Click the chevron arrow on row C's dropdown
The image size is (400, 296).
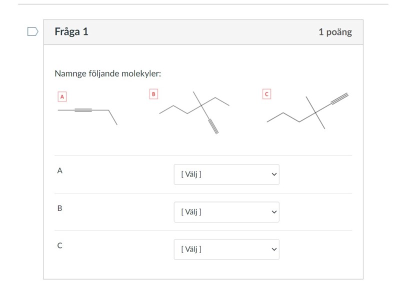point(273,249)
